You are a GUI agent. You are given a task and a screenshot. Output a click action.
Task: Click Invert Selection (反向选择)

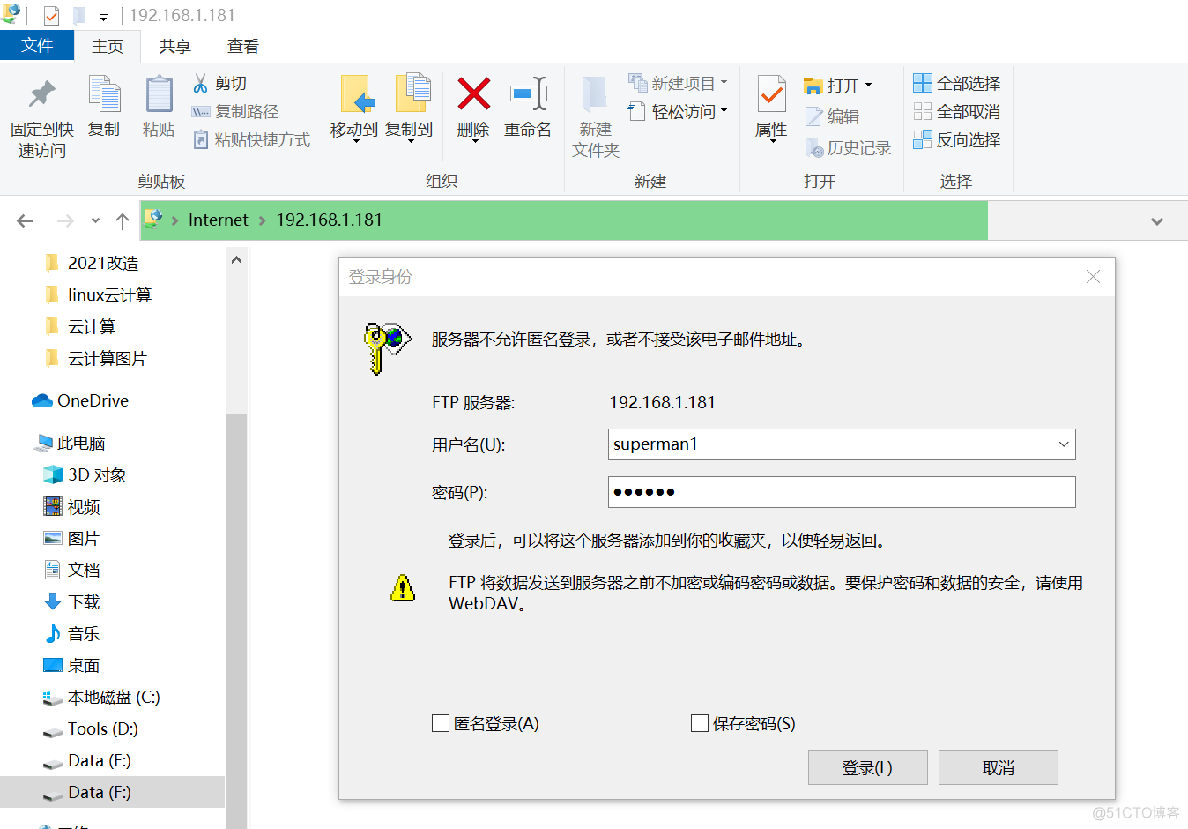click(x=957, y=139)
